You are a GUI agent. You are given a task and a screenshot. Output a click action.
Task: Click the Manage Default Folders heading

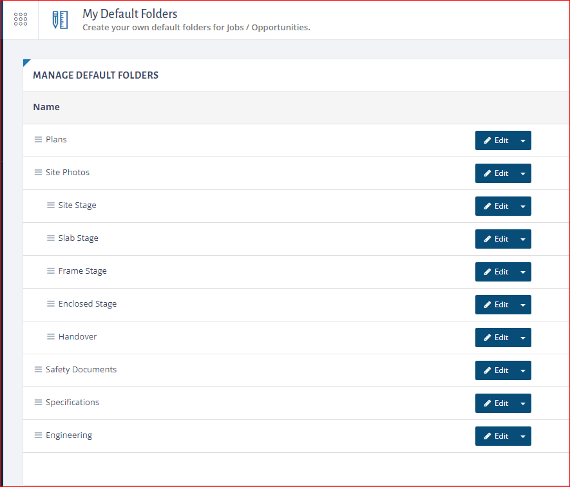coord(95,75)
